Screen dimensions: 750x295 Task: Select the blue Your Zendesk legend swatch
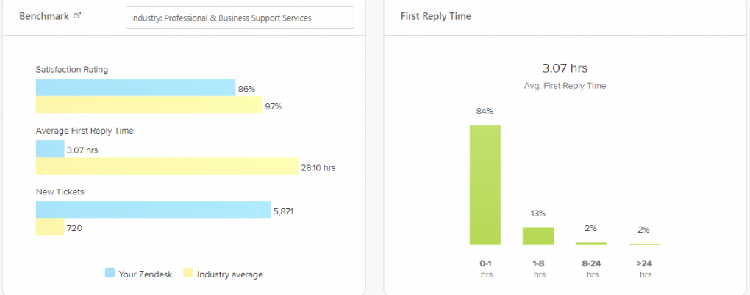pos(110,274)
